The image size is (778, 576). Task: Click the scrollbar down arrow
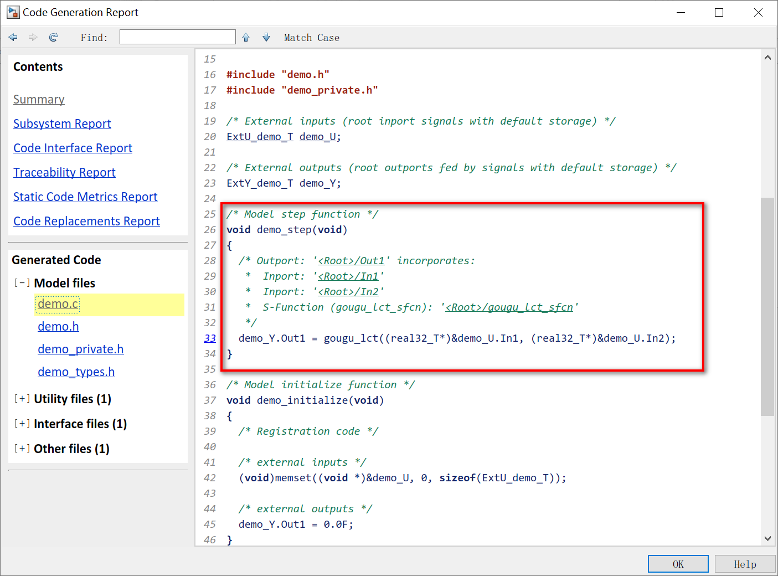click(767, 538)
